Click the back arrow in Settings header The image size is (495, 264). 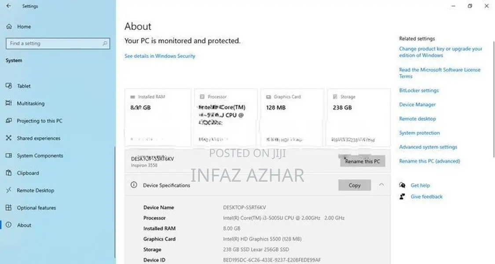8,6
